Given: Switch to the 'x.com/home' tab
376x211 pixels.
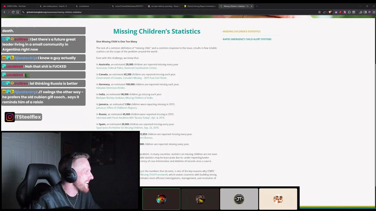Looking at the screenshot, I should pyautogui.click(x=91, y=6).
